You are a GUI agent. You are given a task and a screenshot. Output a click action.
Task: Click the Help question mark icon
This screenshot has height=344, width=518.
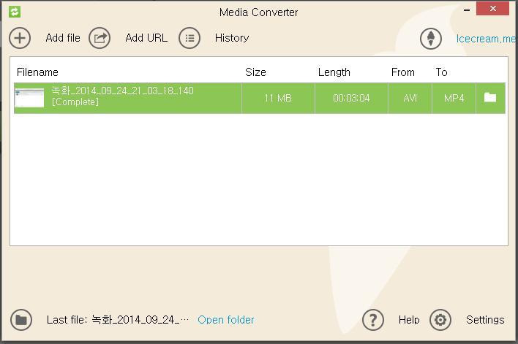pyautogui.click(x=373, y=320)
